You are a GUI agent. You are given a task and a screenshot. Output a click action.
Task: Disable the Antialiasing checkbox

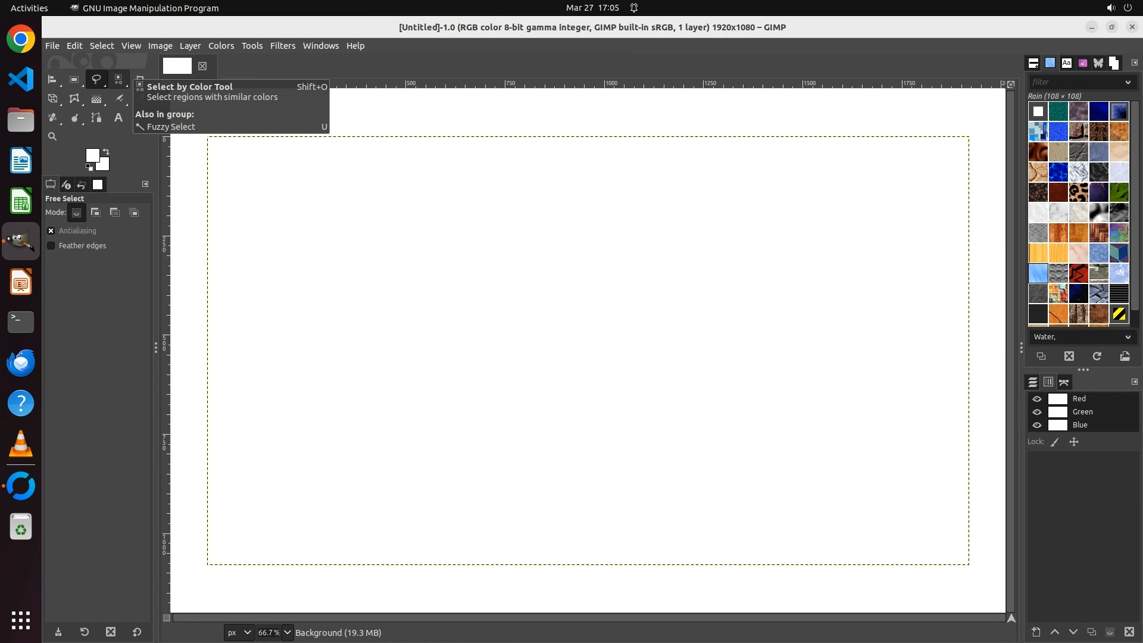[51, 231]
